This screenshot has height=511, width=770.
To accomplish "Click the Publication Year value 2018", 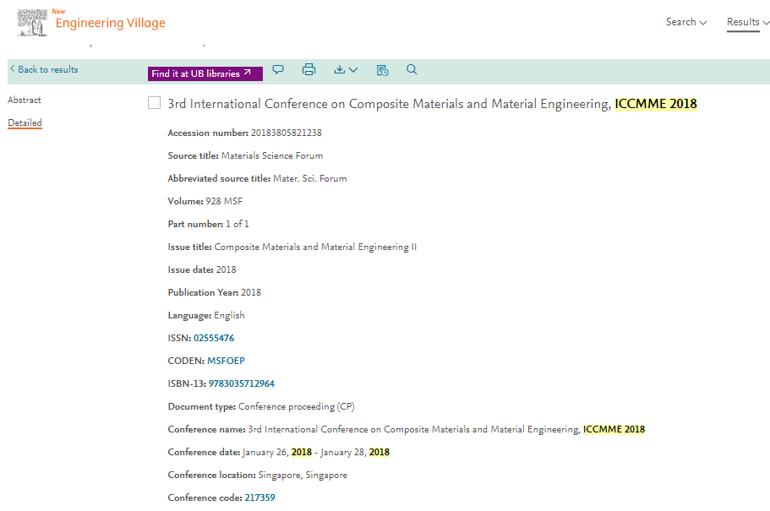I will coord(251,292).
